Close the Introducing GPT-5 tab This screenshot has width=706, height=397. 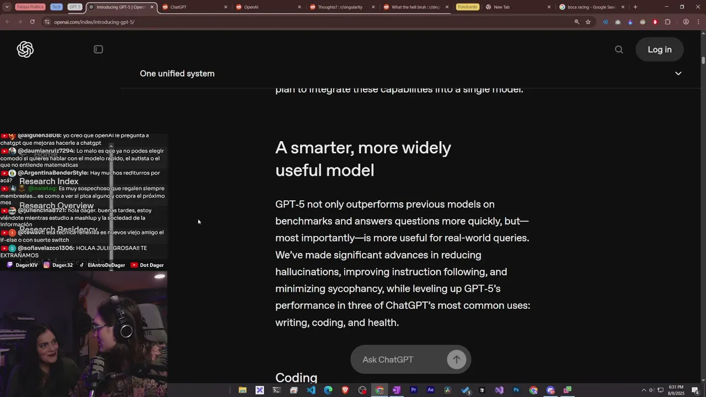(152, 7)
